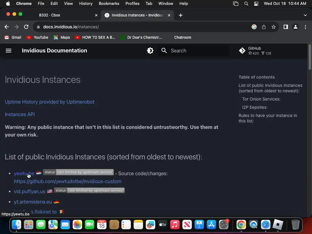
Task: Open the yt.artemislena.eu instance link
Action: 33,202
